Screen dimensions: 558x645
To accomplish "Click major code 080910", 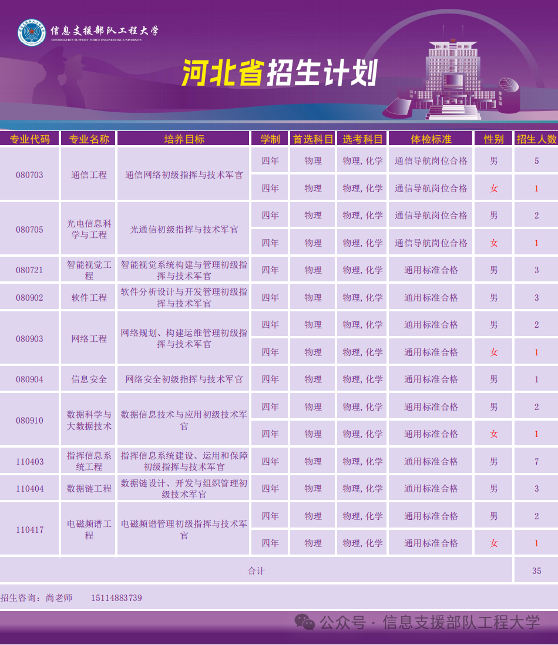I will pyautogui.click(x=29, y=421).
